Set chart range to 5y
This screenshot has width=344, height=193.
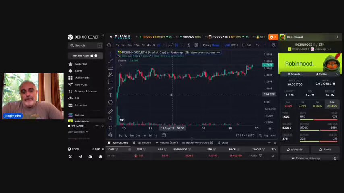pyautogui.click(x=120, y=136)
